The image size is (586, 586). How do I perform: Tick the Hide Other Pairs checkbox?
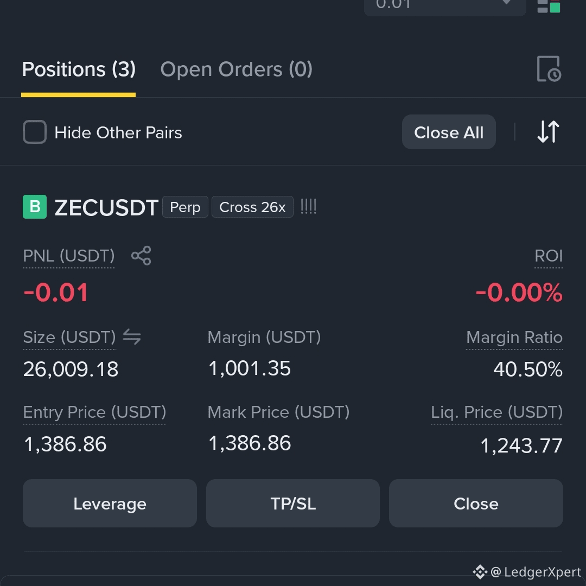pyautogui.click(x=35, y=132)
